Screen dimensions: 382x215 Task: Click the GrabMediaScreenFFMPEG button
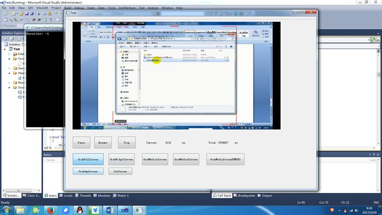(226, 159)
